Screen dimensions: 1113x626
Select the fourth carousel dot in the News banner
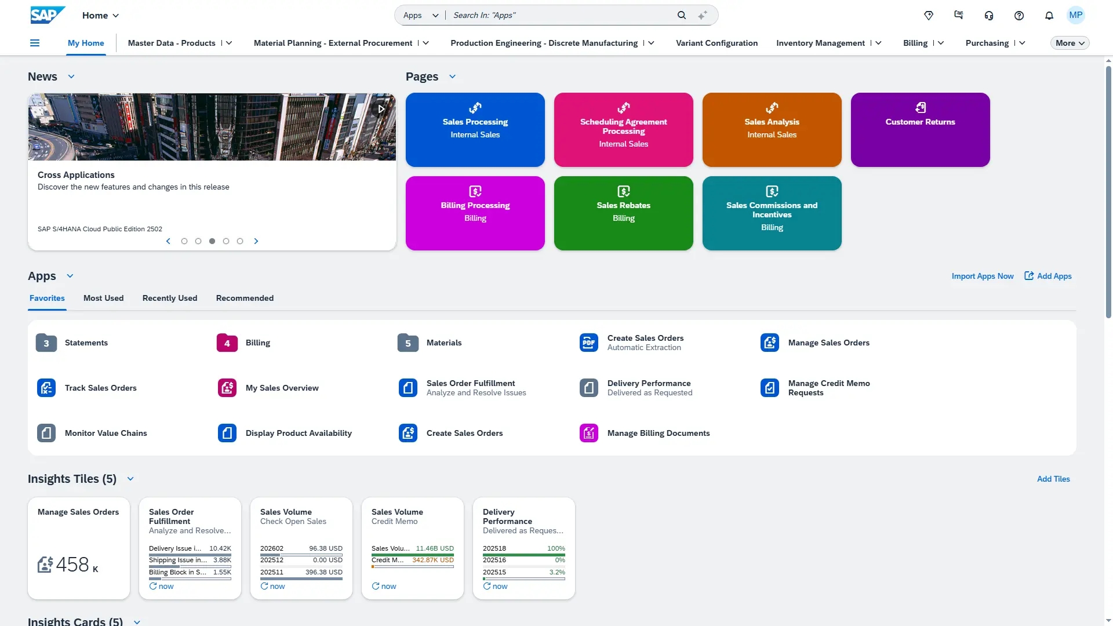point(226,241)
